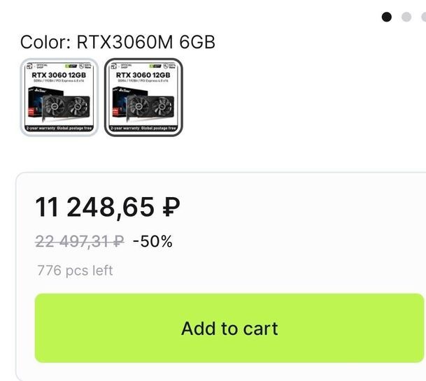Select the first RTX 3060 color thumbnail
The image size is (426, 381).
(x=59, y=97)
